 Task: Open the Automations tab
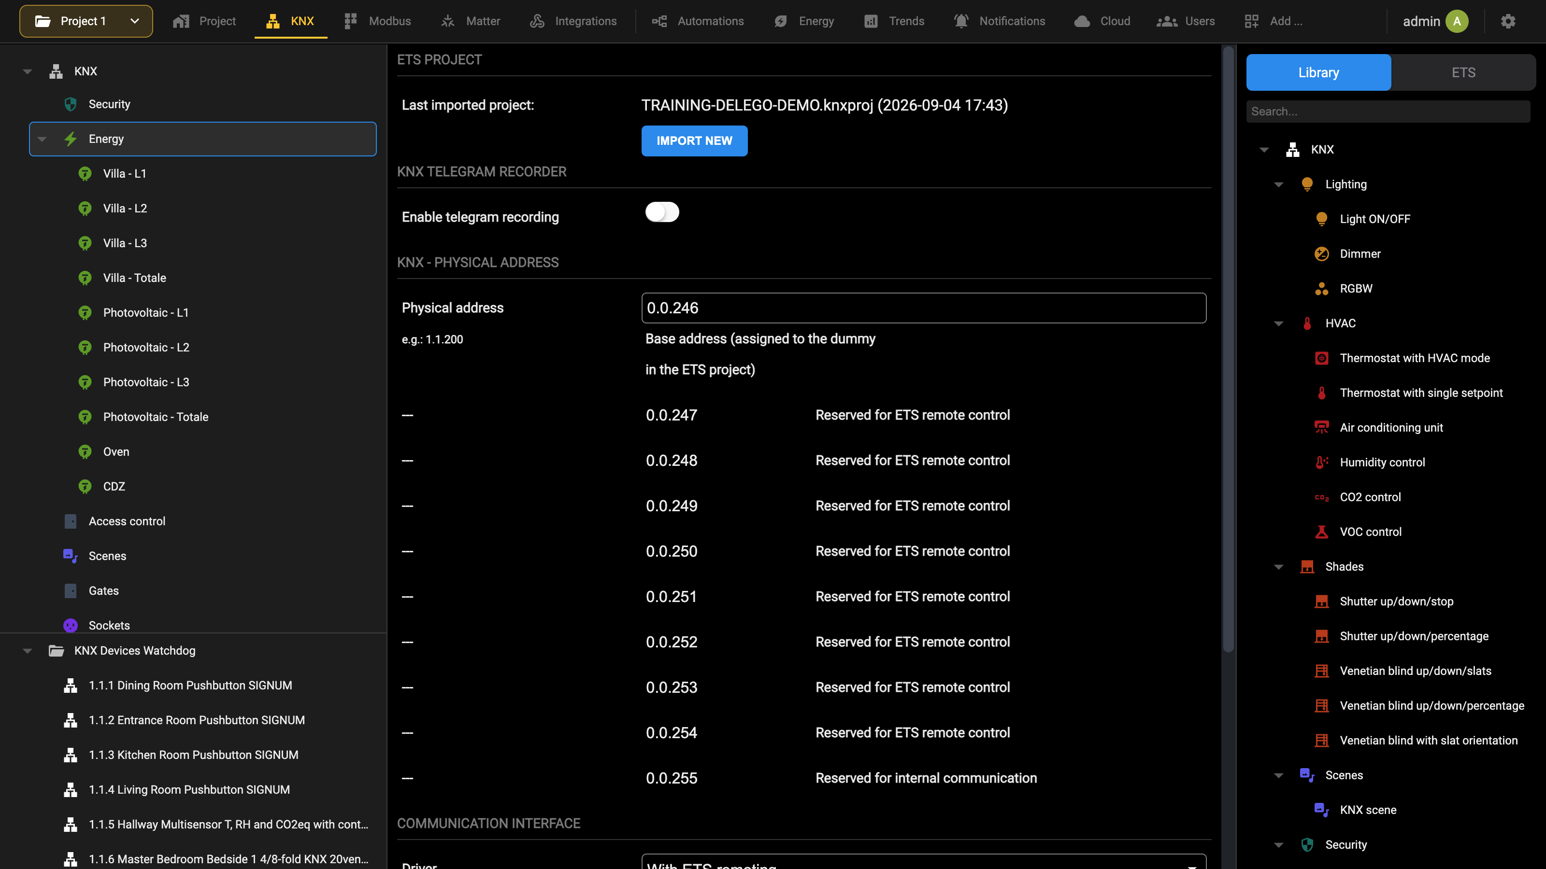pyautogui.click(x=697, y=22)
